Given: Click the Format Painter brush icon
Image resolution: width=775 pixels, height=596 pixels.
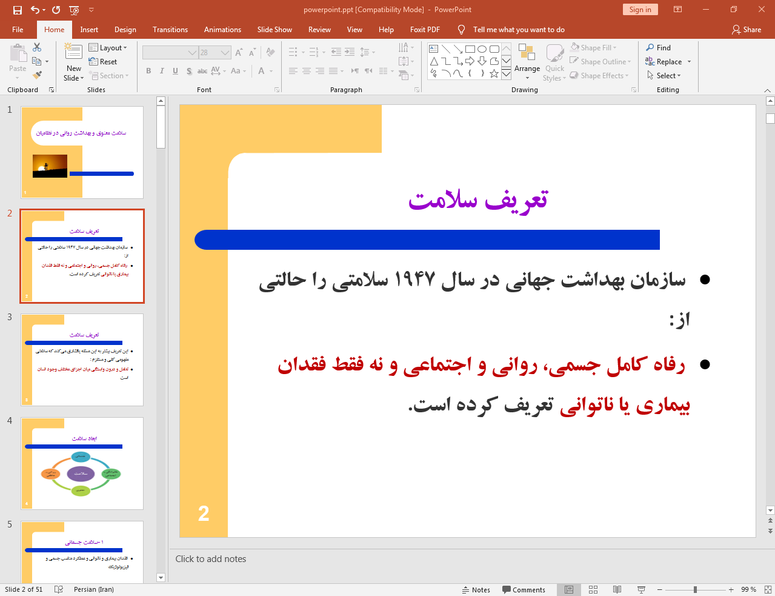Looking at the screenshot, I should (x=37, y=75).
